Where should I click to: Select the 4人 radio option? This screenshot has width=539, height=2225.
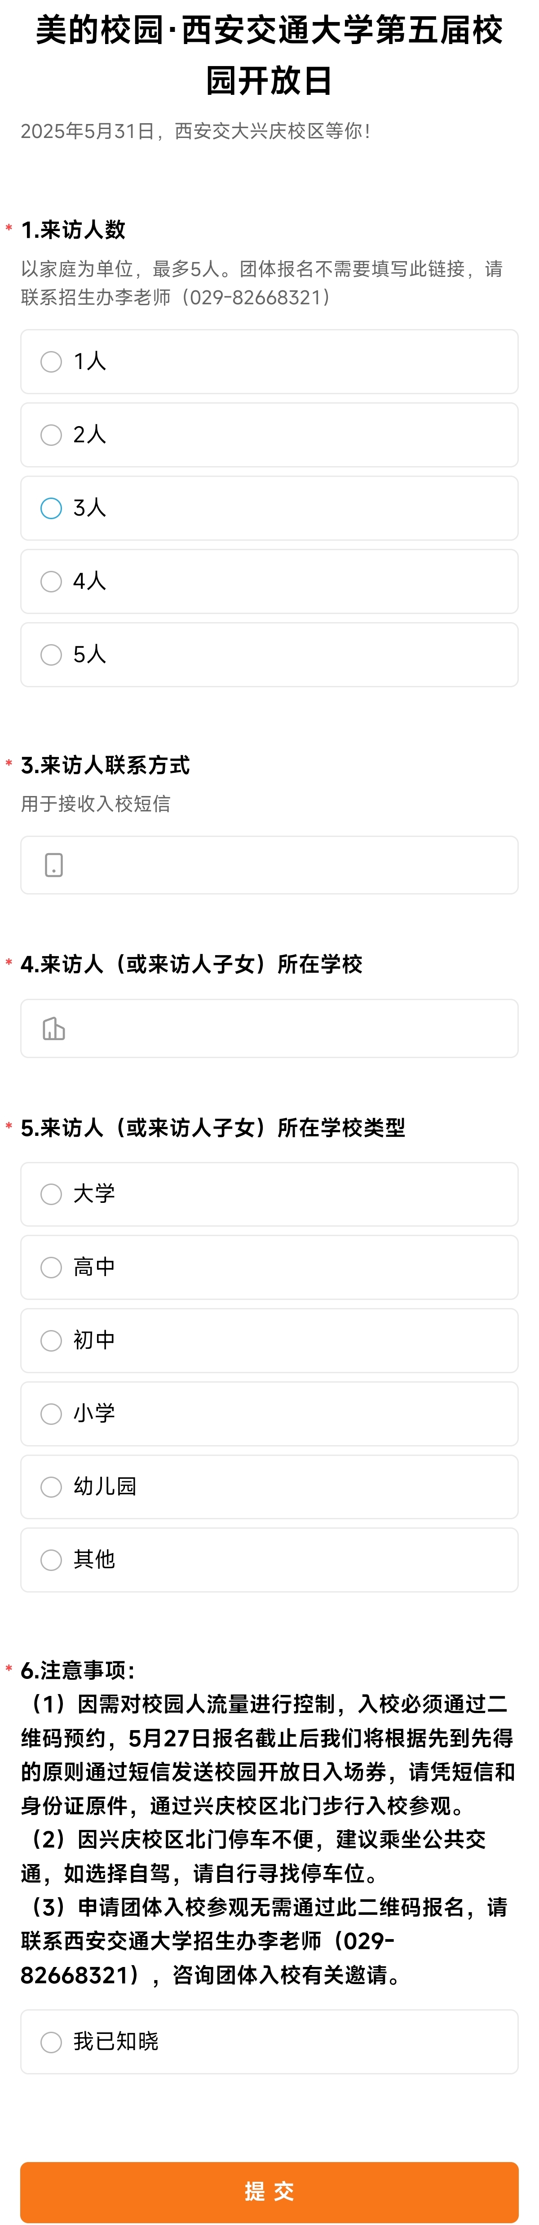click(269, 581)
